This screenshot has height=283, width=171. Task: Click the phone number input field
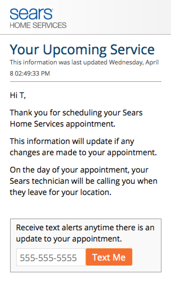point(51,257)
